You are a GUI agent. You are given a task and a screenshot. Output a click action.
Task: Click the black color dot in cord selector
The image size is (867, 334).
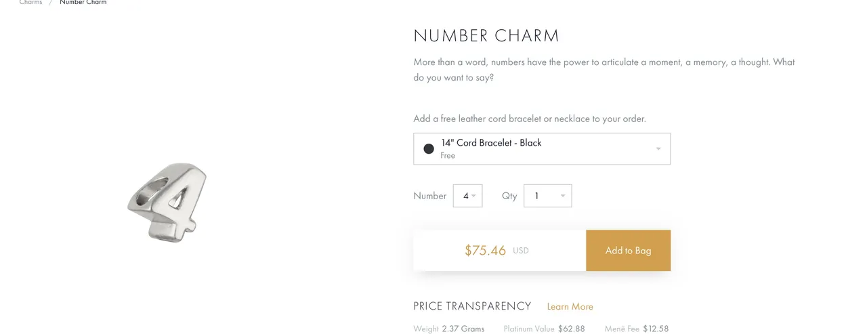(429, 149)
